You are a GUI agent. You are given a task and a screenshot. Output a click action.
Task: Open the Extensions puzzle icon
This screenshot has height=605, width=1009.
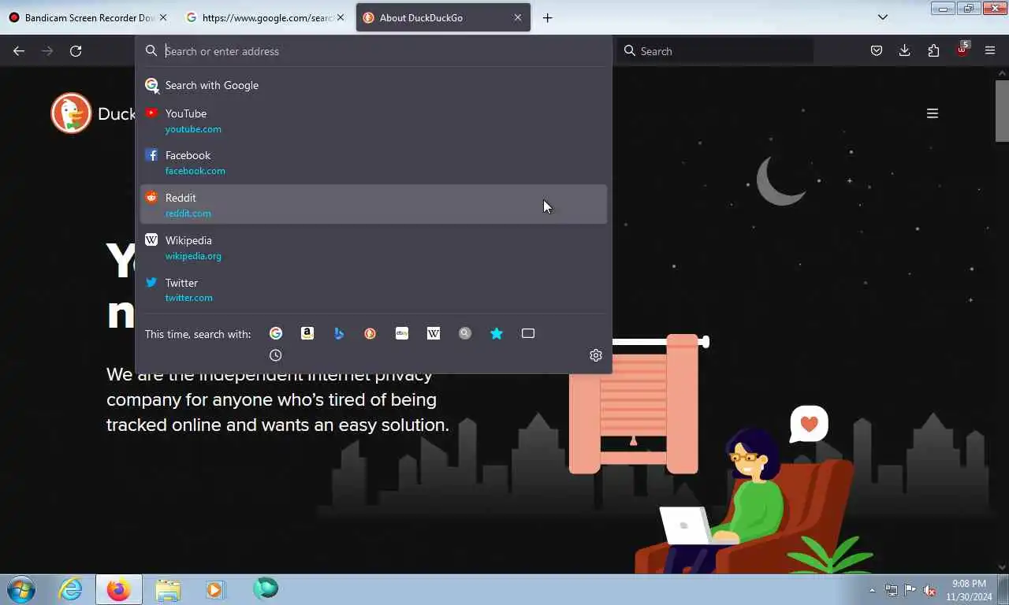tap(933, 51)
